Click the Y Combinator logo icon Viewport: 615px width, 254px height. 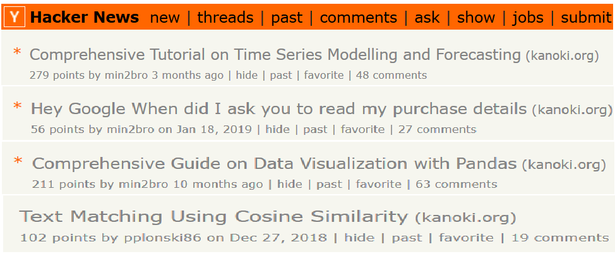click(15, 17)
